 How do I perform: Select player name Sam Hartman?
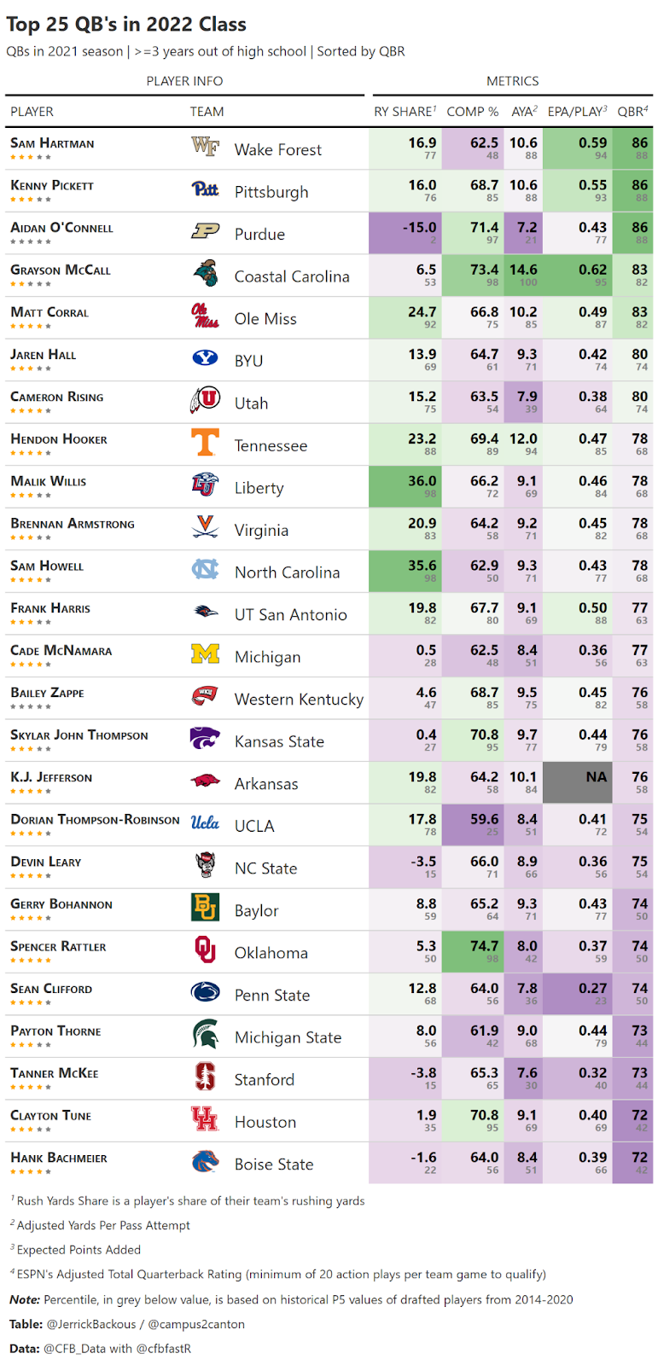(x=52, y=143)
